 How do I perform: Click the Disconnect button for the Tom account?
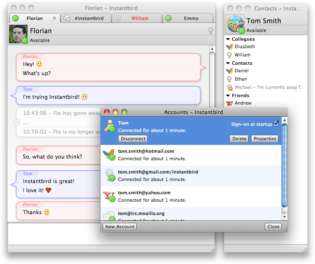coord(133,139)
